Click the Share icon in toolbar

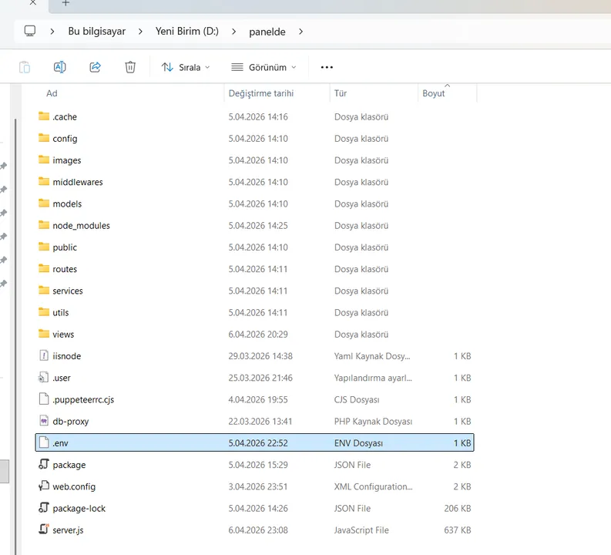pos(95,67)
